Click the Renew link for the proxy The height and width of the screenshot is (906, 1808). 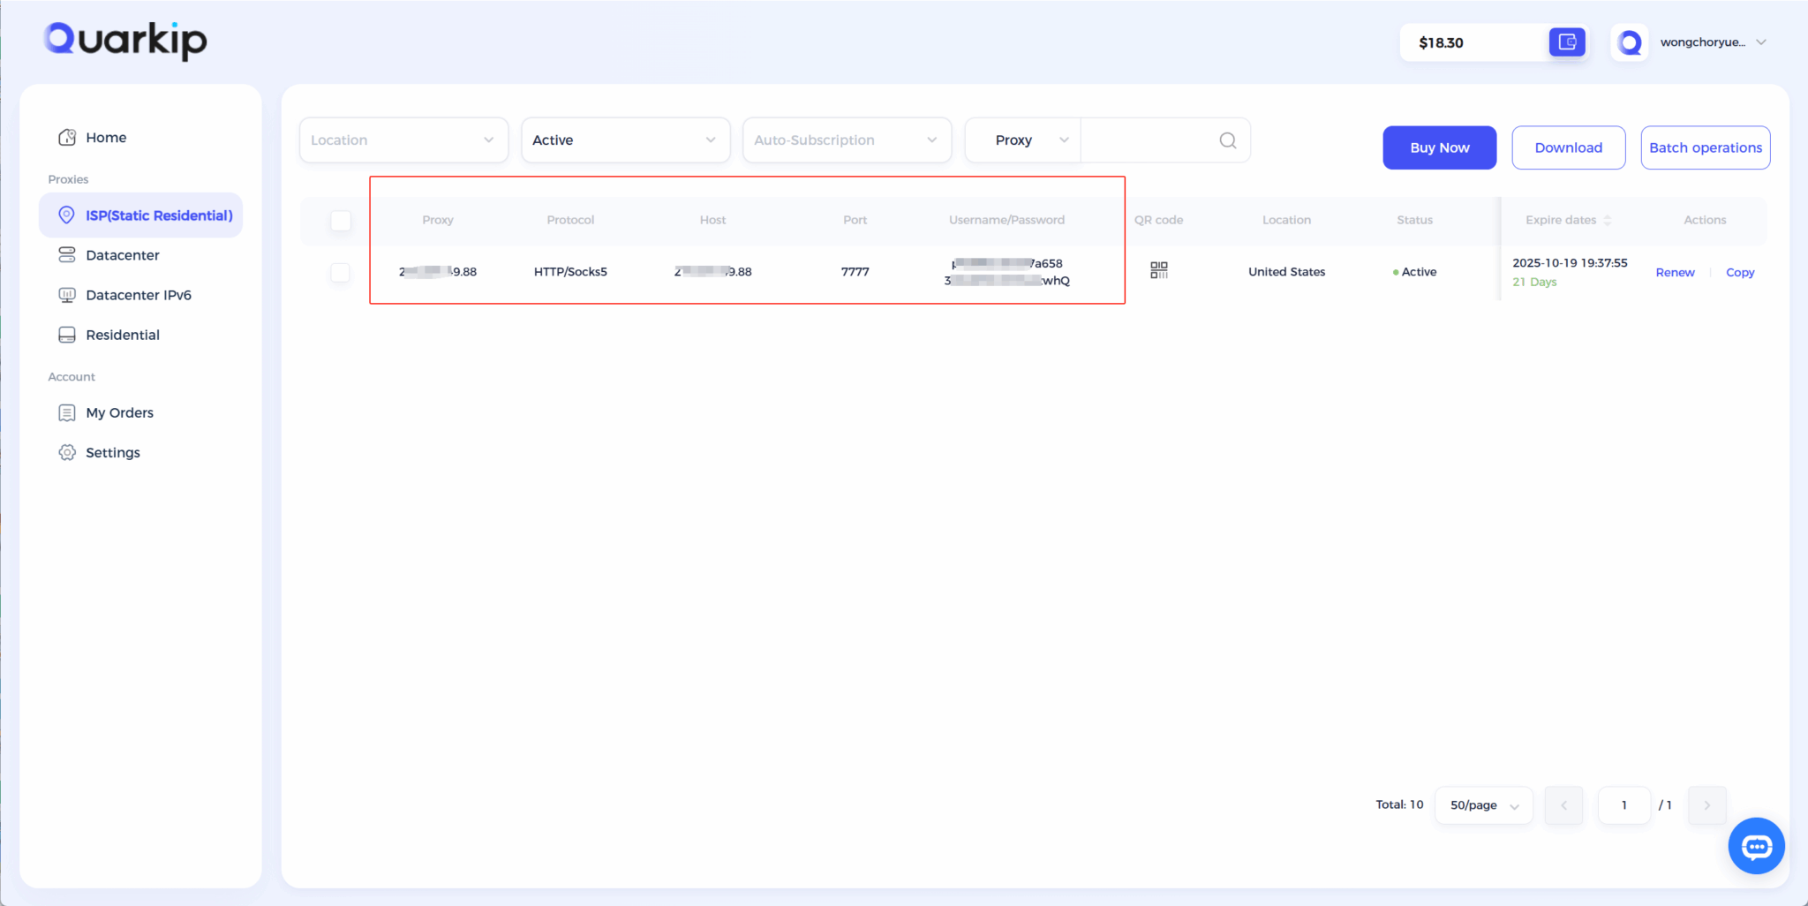1674,272
